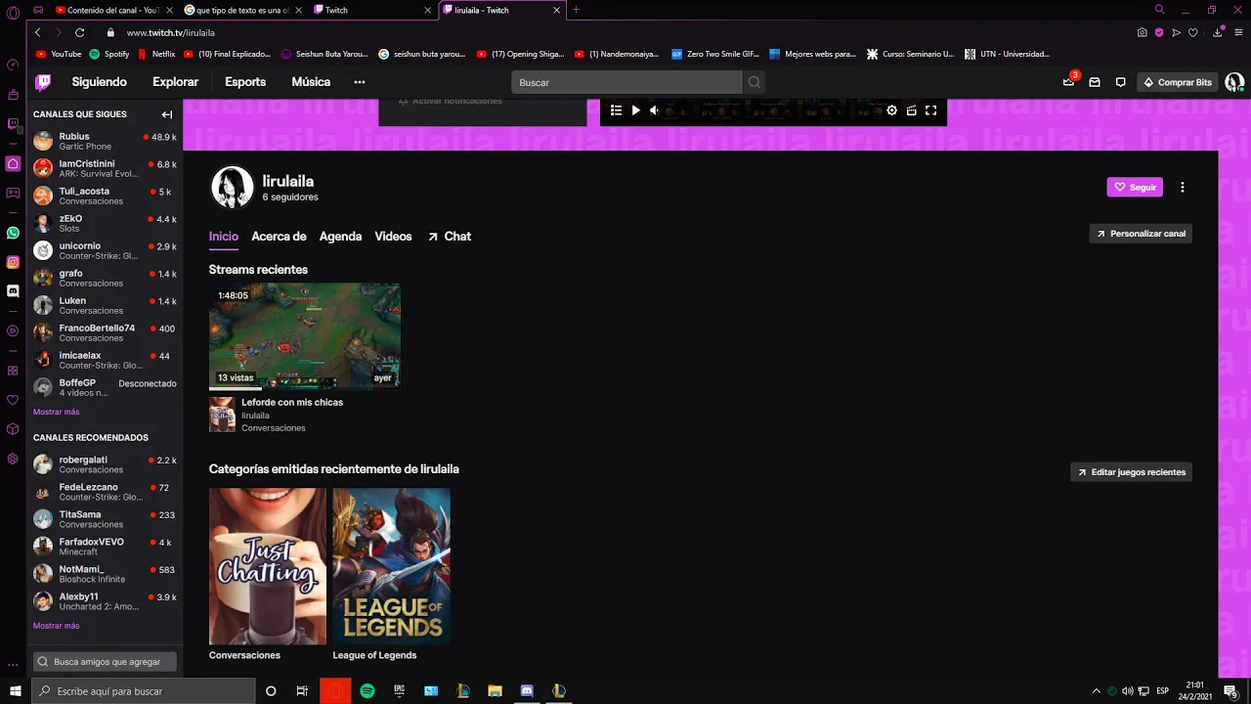Click Opera ad-blocker shield icon
Screen dimensions: 1251x704
coord(1159,32)
